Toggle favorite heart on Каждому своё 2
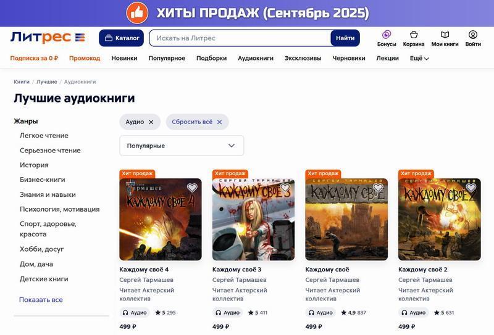The height and width of the screenshot is (335, 494). tap(471, 188)
